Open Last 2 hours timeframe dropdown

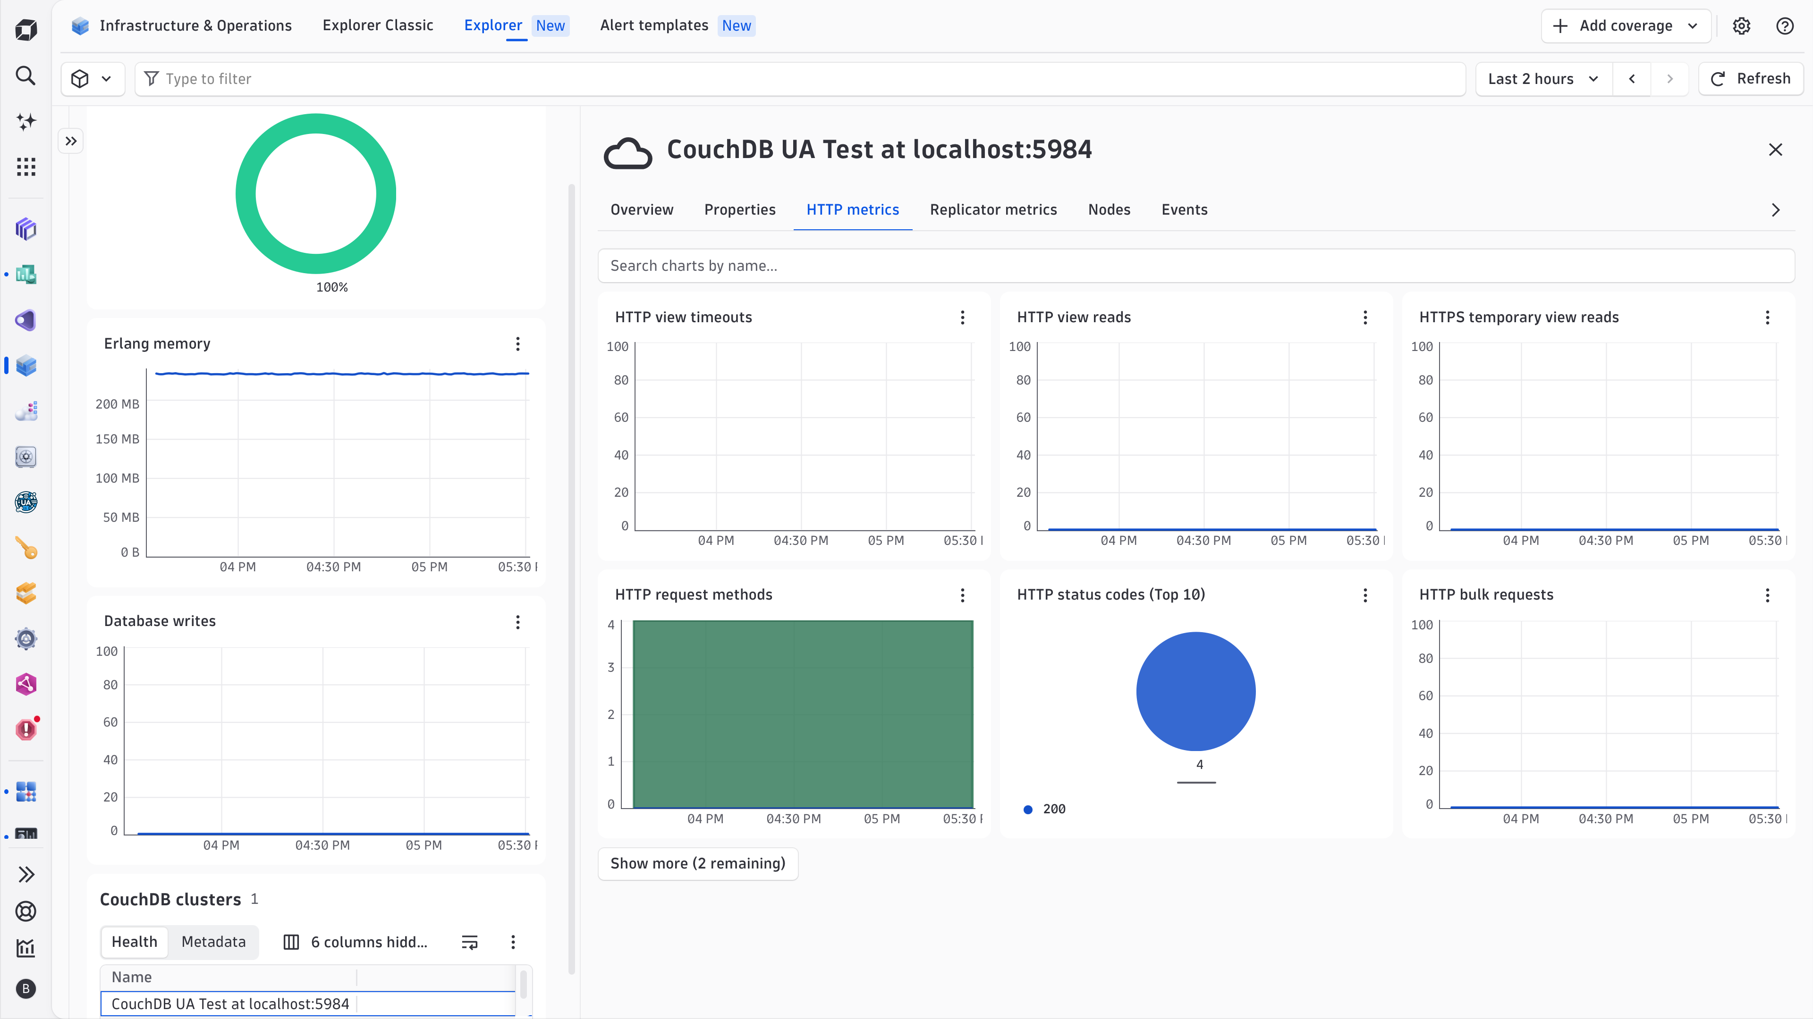pyautogui.click(x=1543, y=79)
